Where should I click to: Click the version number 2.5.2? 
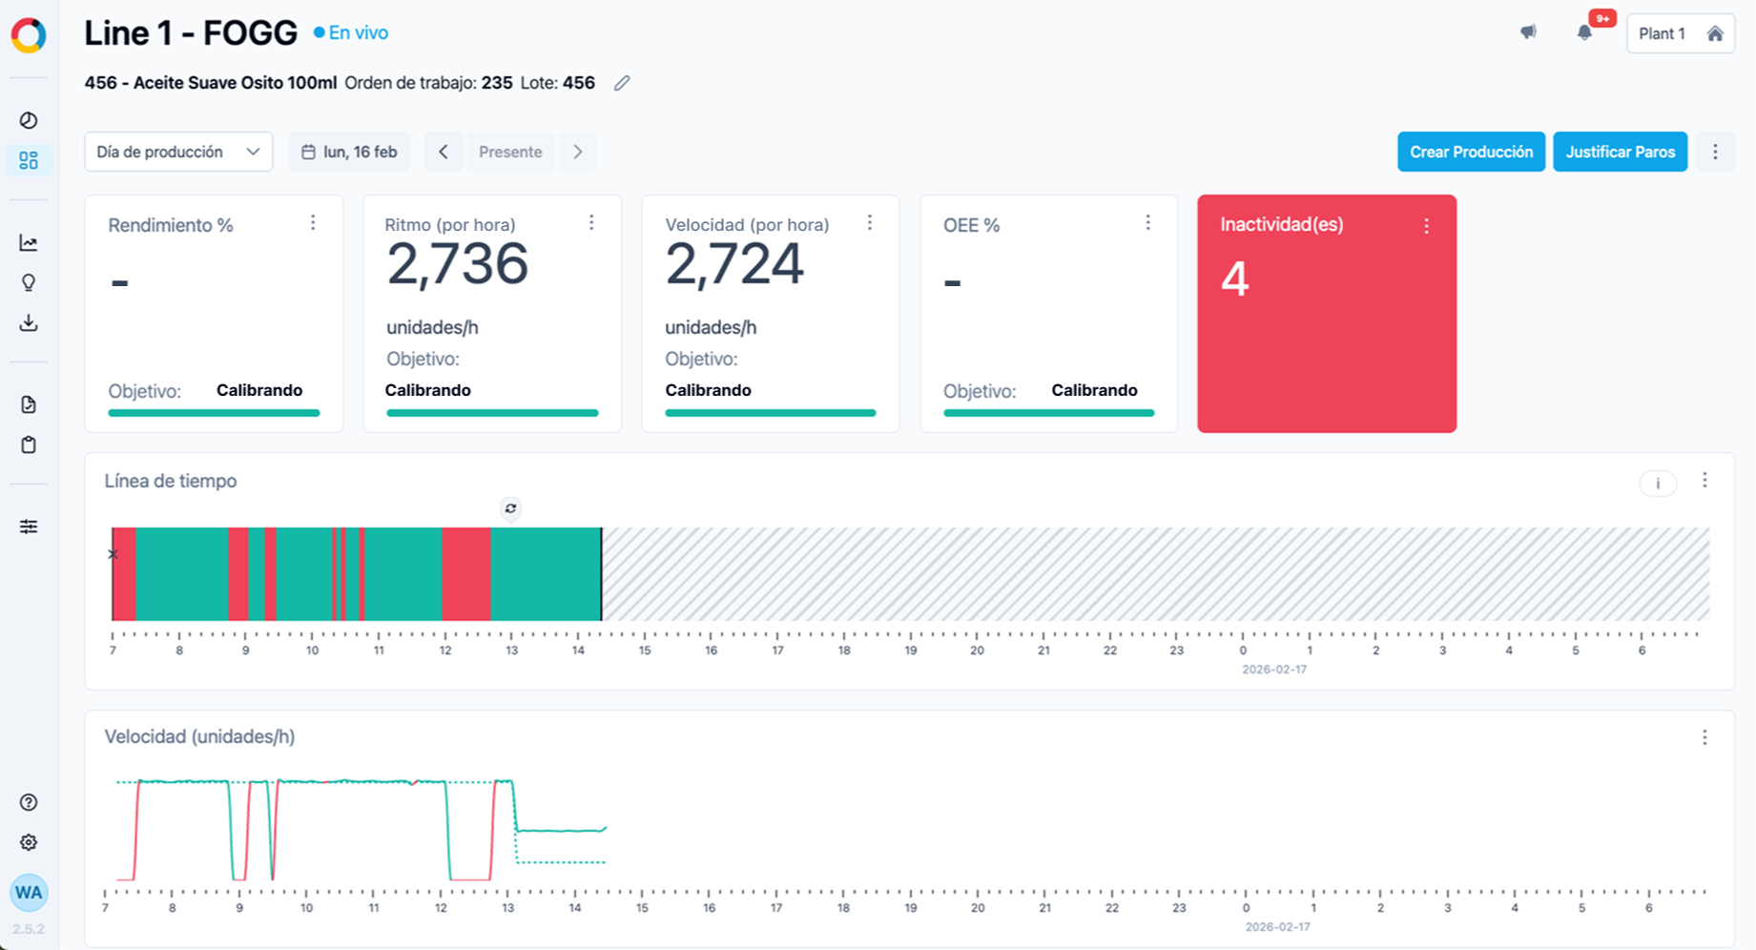(29, 929)
